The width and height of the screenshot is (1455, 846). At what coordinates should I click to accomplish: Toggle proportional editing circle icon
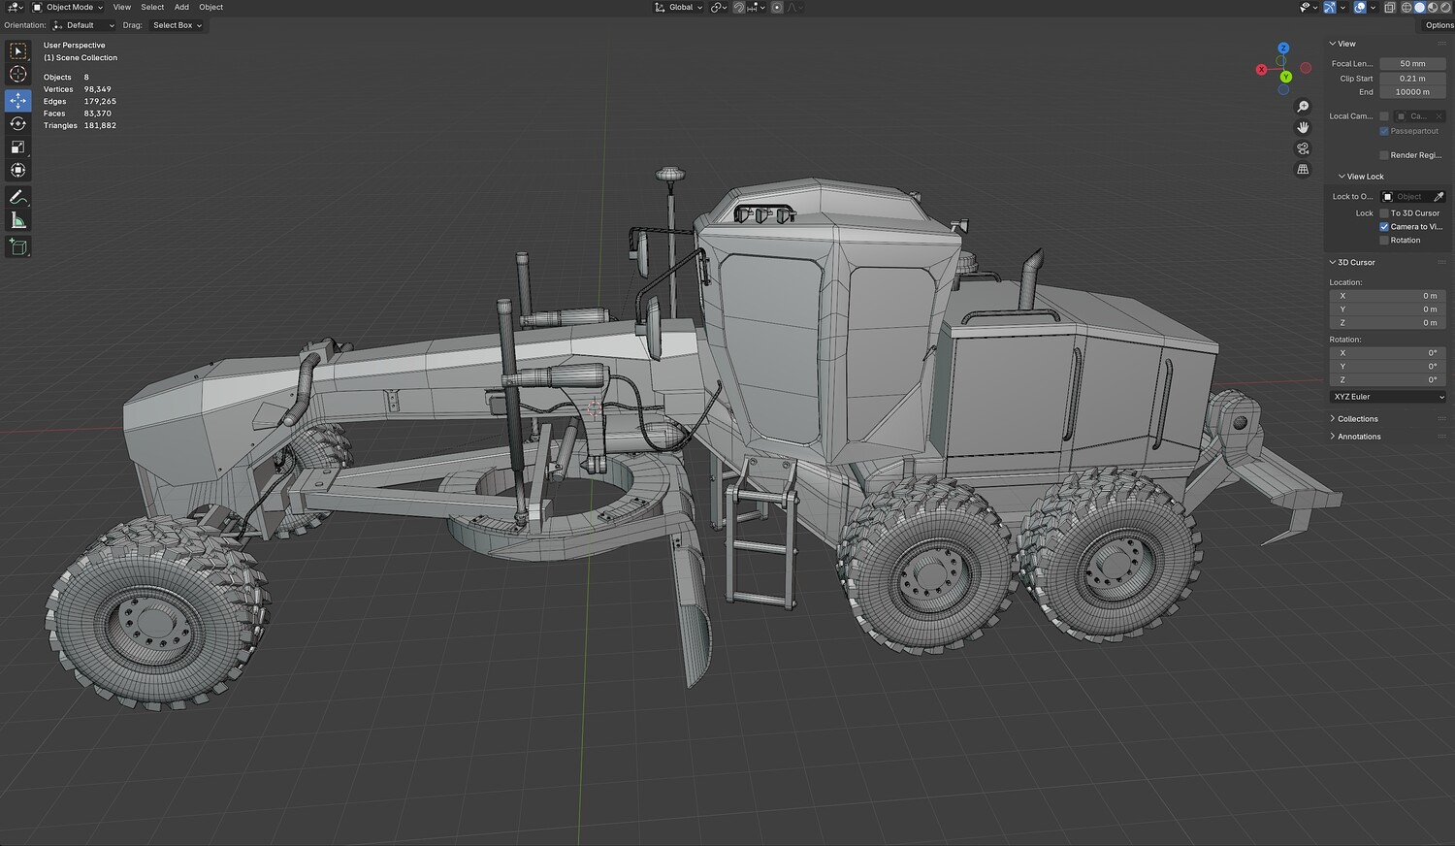777,7
